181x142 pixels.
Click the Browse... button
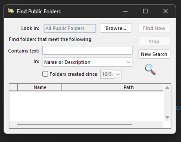(x=116, y=28)
